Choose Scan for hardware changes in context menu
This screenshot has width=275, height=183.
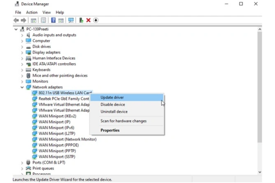click(127, 121)
